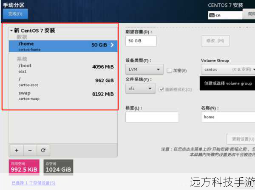Toggle the 重新格式化(O) reformat checkbox
The width and height of the screenshot is (255, 190).
[161, 89]
